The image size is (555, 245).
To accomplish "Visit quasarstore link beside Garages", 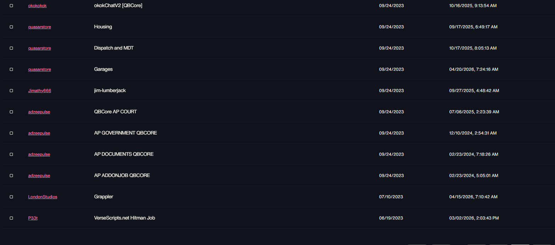I will pyautogui.click(x=40, y=69).
